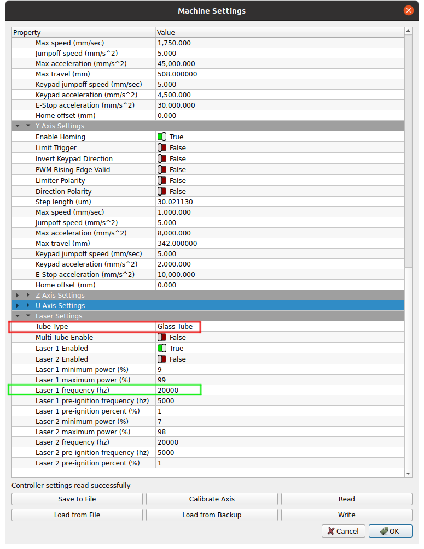Collapse the Y Axis Settings section

[28, 126]
